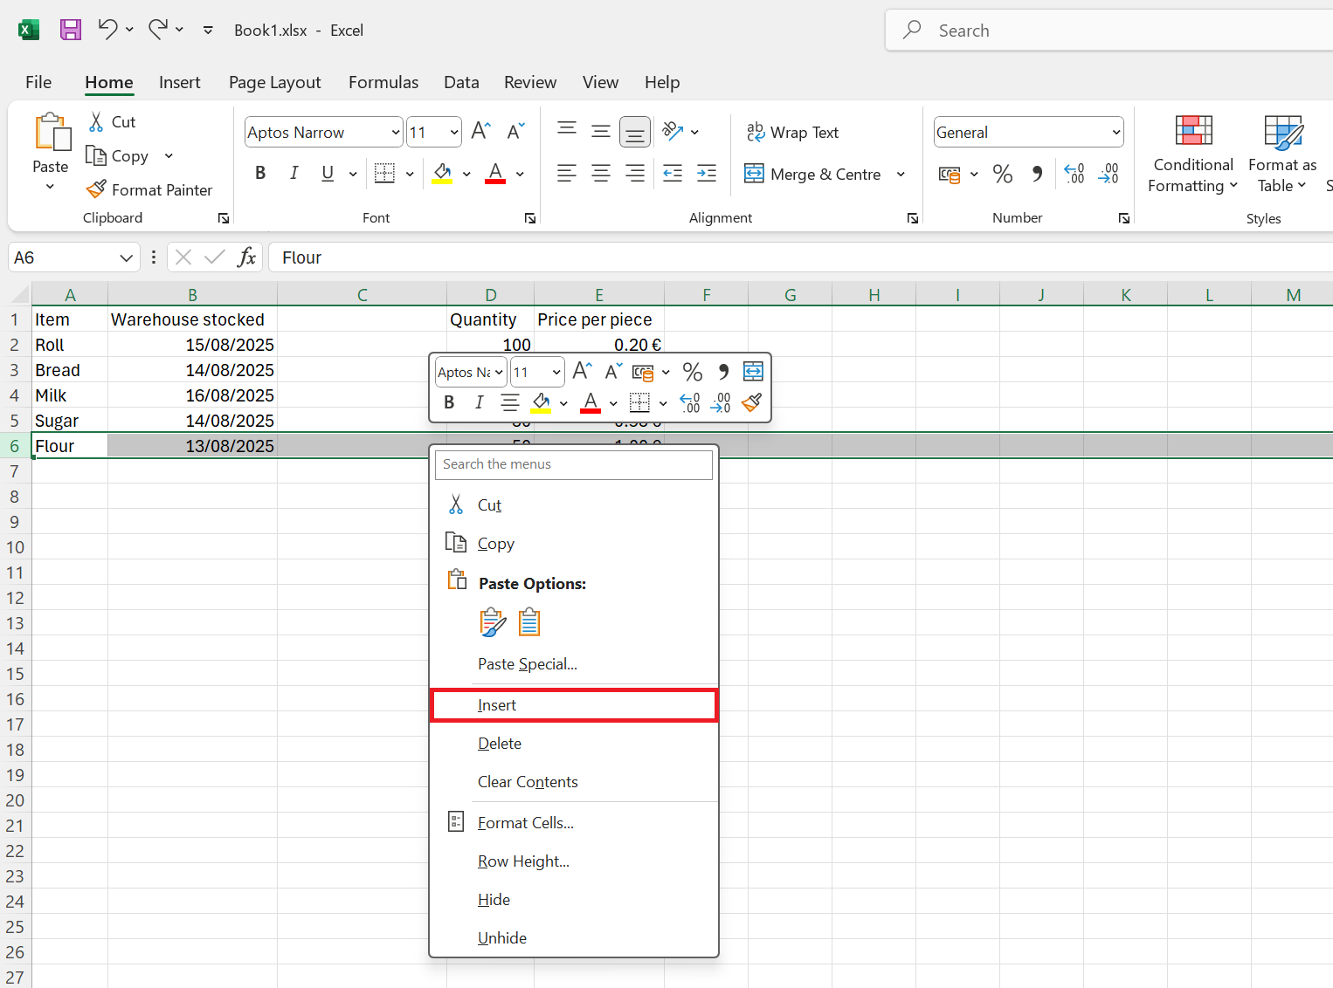
Task: Select Paste Special... entry
Action: (x=574, y=664)
